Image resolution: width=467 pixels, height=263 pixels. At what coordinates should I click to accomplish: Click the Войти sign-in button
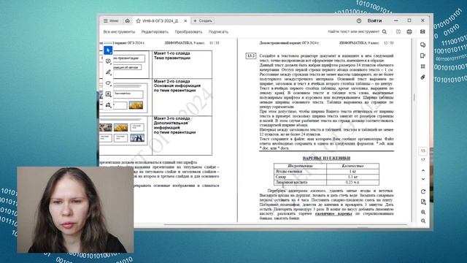point(374,21)
